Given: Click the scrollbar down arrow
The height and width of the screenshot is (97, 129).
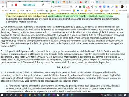Looking at the screenshot, I should pyautogui.click(x=128, y=92).
